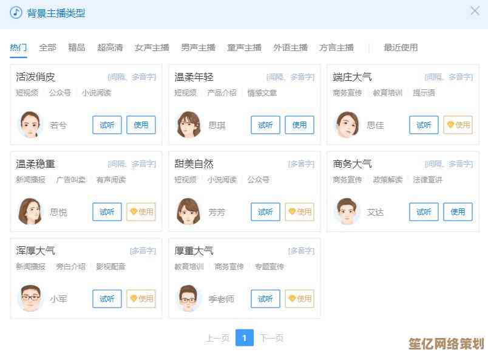Switch to the 全部 tab
The image size is (488, 355).
(47, 47)
